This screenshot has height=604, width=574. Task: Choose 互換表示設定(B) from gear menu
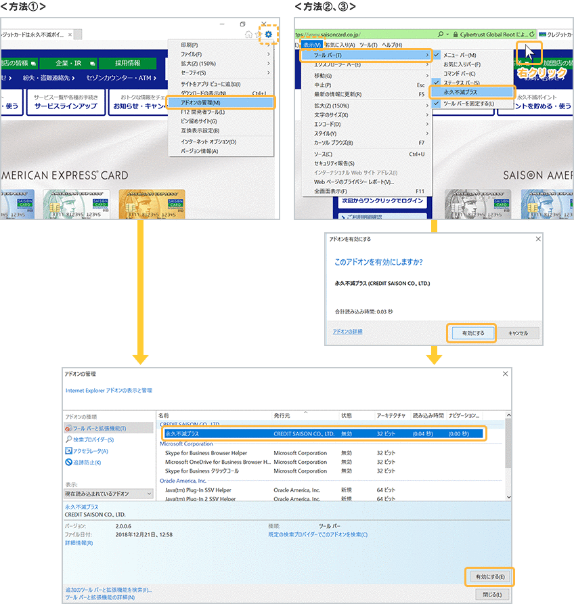[x=221, y=131]
